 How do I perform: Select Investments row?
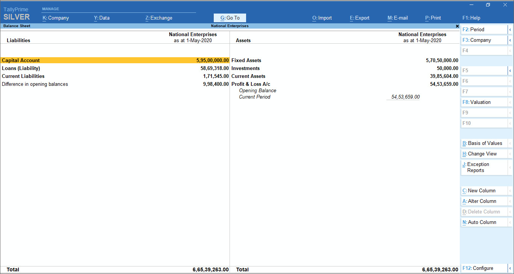pyautogui.click(x=345, y=68)
